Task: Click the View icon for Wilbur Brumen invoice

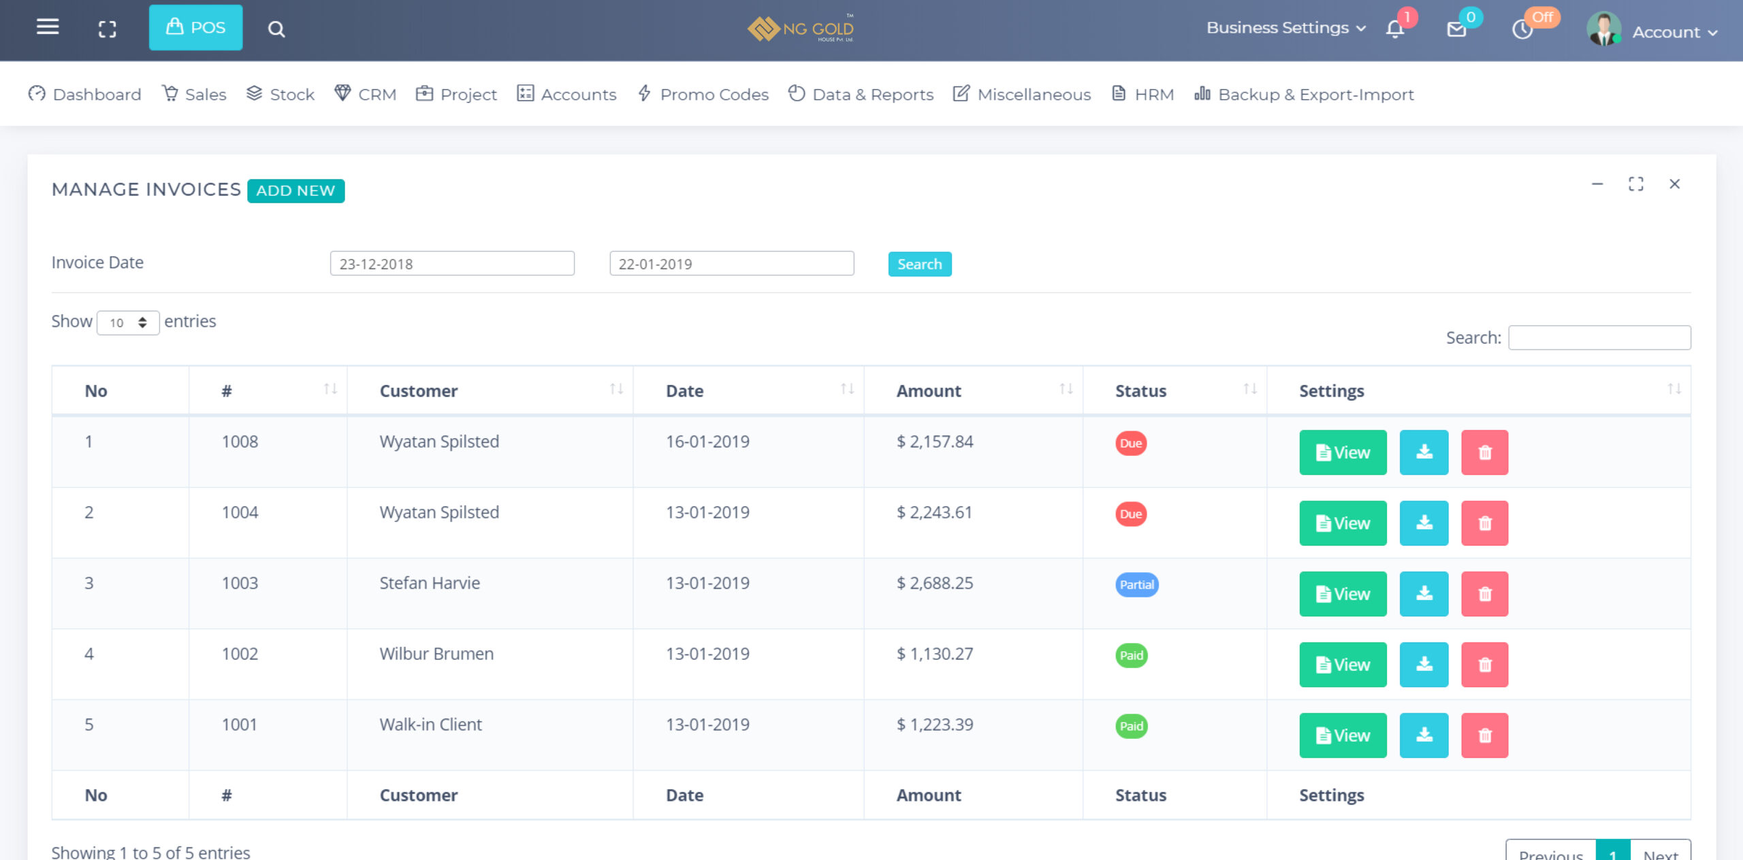Action: click(x=1344, y=662)
